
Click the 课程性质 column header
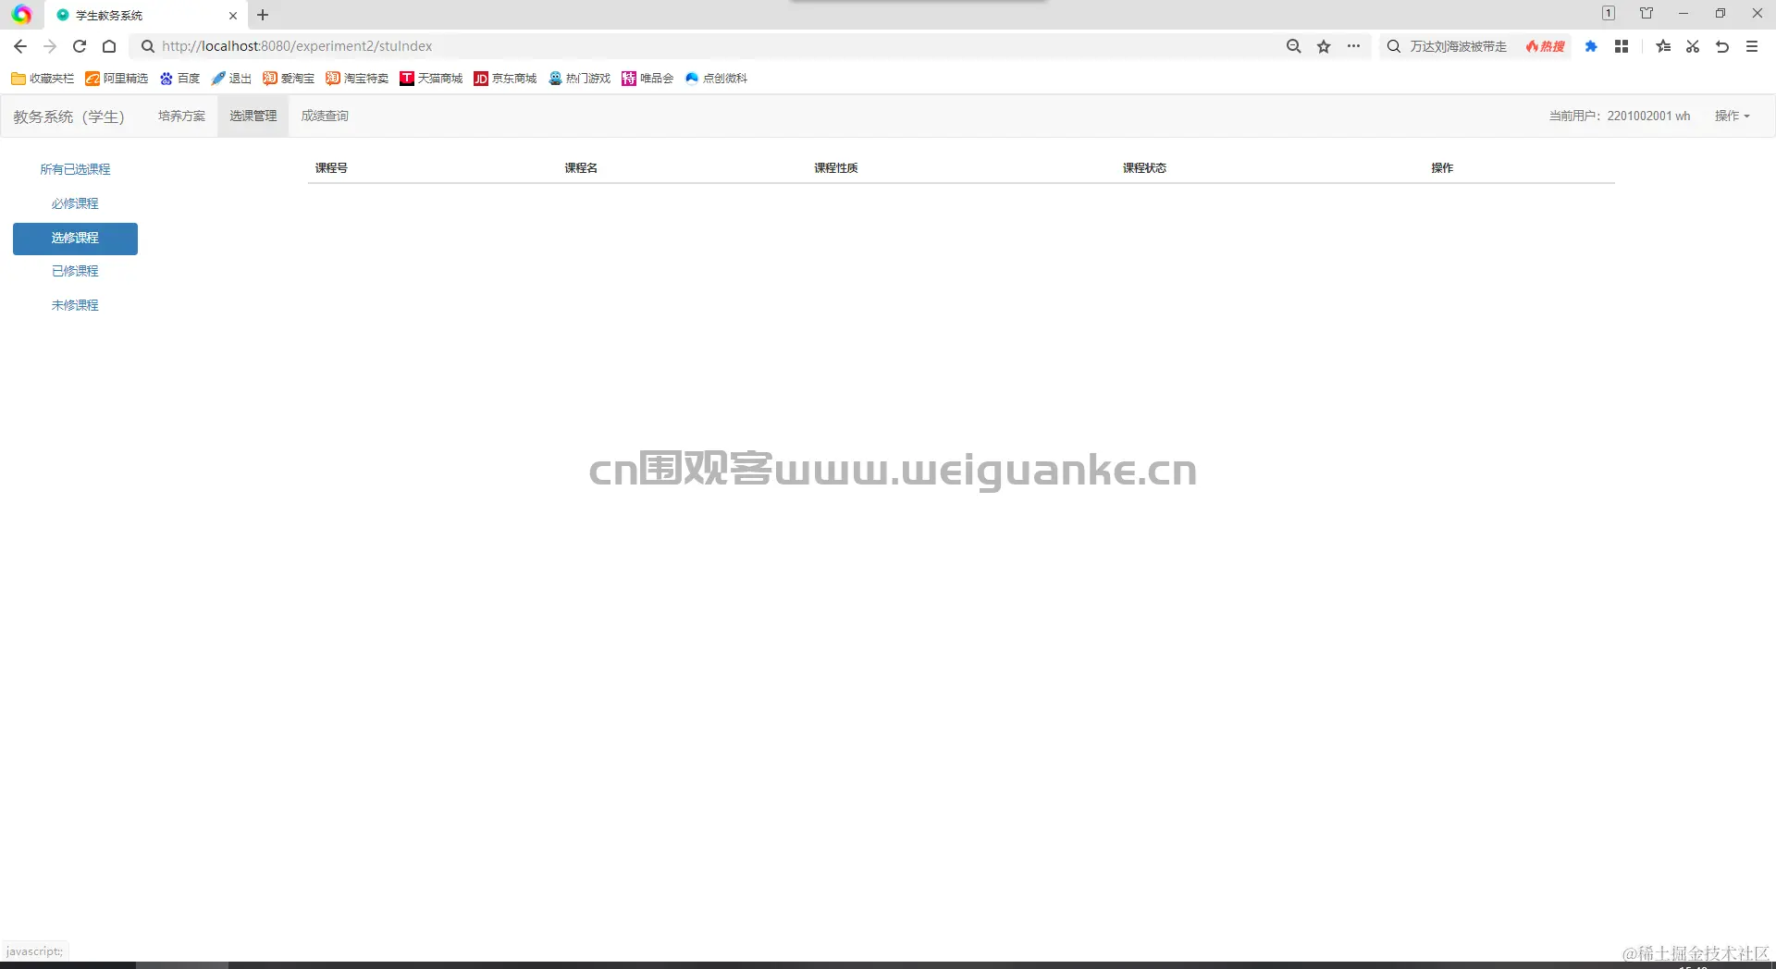pos(836,167)
